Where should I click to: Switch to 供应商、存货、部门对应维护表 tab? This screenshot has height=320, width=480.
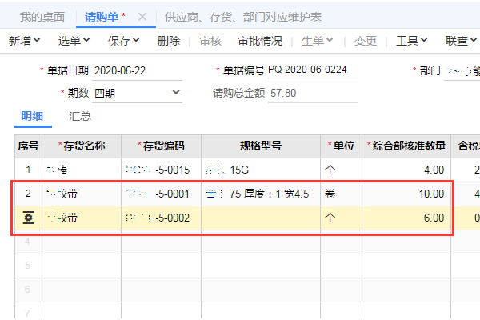tap(231, 16)
